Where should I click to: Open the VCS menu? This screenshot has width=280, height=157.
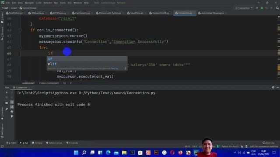70,3
